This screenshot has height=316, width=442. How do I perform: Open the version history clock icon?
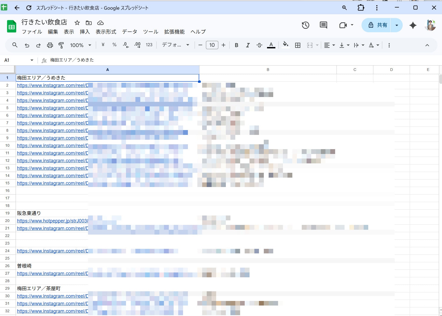point(305,25)
